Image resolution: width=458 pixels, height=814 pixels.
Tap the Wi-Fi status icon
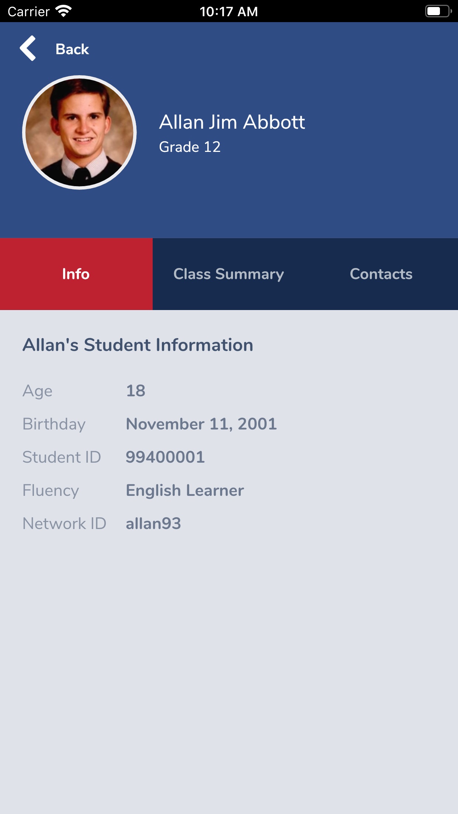coord(63,11)
